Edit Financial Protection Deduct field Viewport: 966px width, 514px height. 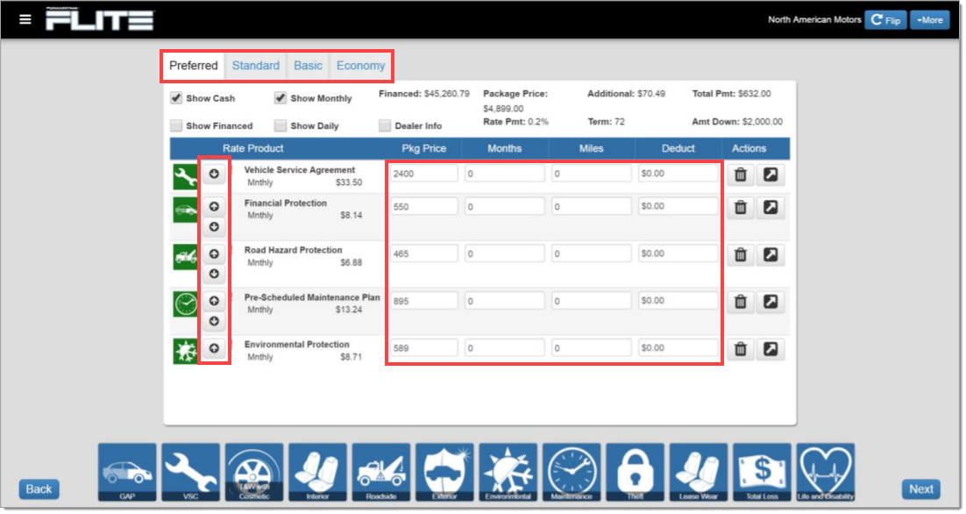click(x=678, y=206)
